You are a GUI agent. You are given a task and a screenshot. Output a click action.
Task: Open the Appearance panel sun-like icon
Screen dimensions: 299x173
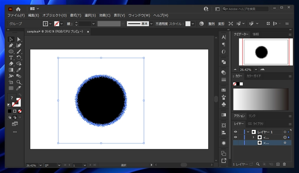click(x=224, y=143)
